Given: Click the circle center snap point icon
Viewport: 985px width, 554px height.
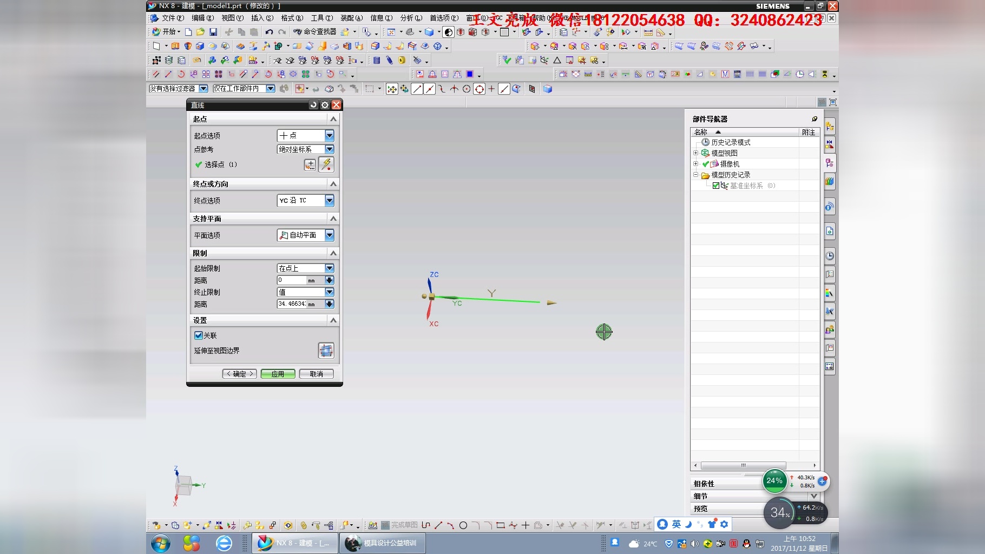Looking at the screenshot, I should pos(467,89).
